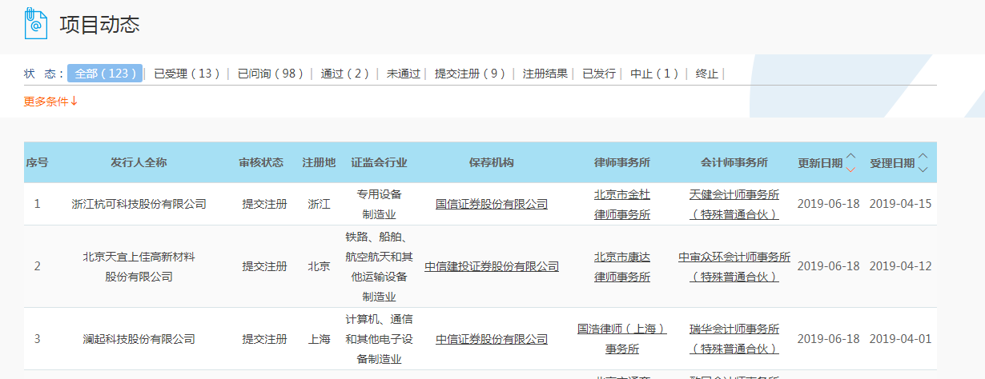
Task: Click the 序号 column header
Action: [x=37, y=162]
